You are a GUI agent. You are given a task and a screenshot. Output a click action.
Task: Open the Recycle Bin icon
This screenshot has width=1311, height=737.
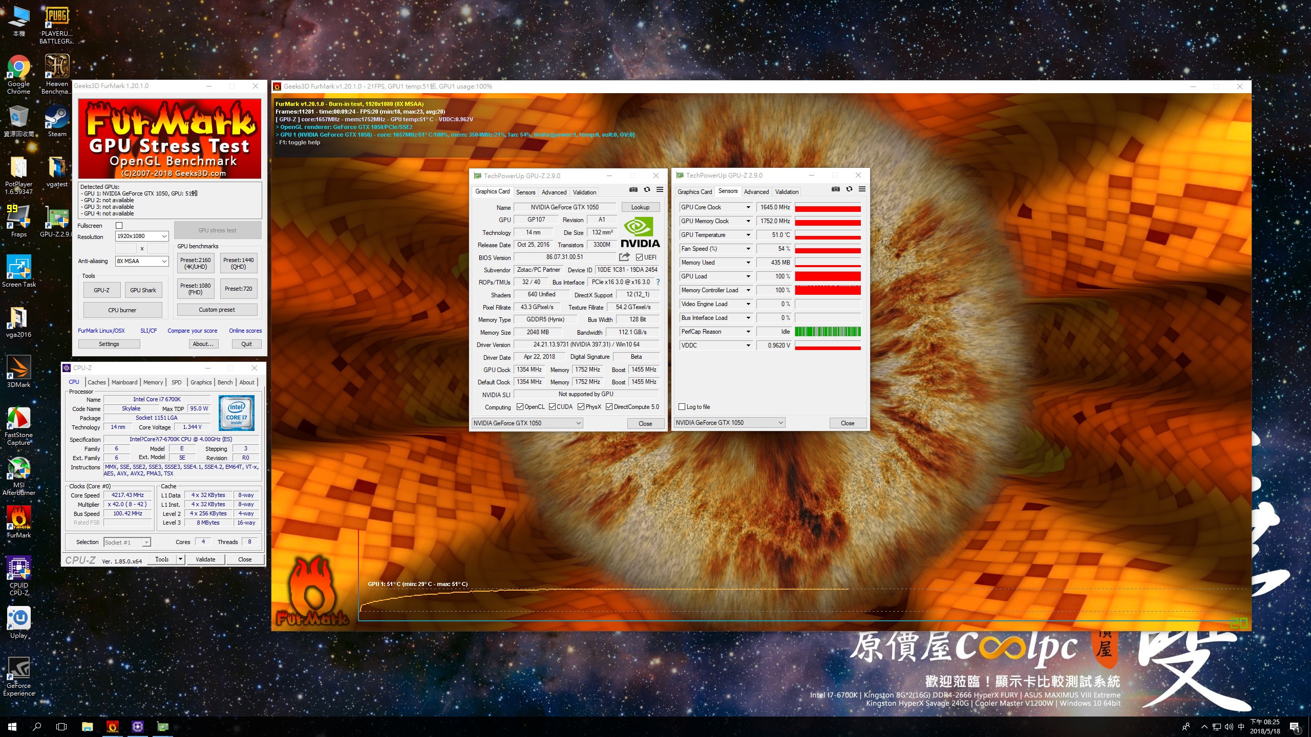click(x=18, y=121)
